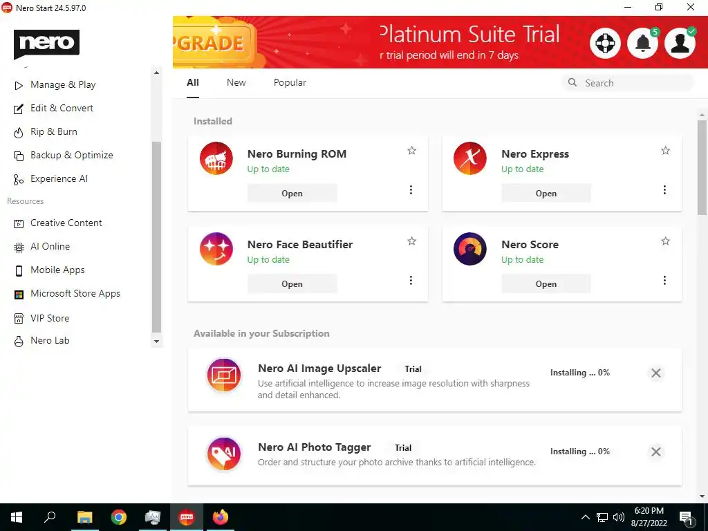The width and height of the screenshot is (708, 531).
Task: Open Windows Start menu
Action: pyautogui.click(x=17, y=517)
